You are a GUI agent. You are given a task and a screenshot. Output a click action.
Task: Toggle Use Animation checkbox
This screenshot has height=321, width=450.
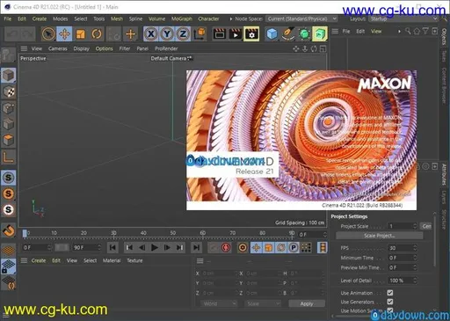[390, 293]
